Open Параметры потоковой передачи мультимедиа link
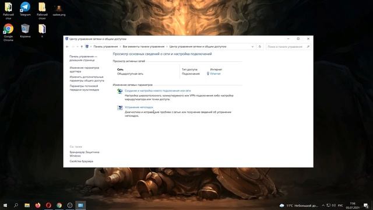 point(84,88)
